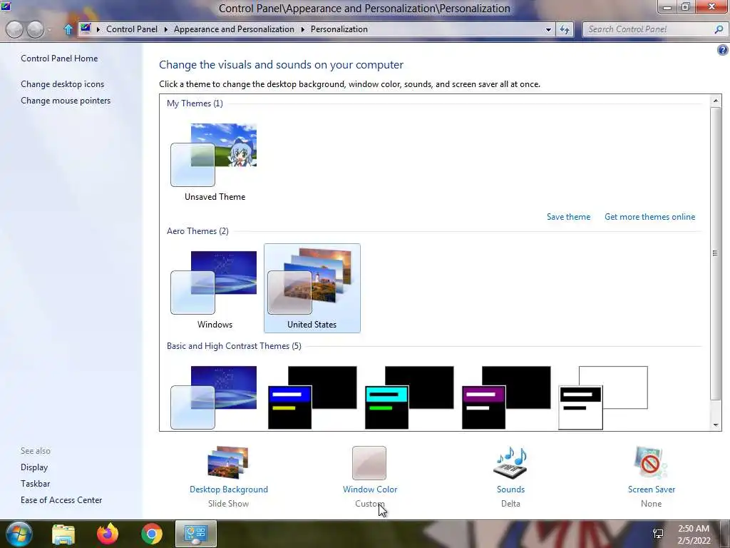Open the Window Color swatch icon
This screenshot has width=730, height=548.
click(369, 462)
